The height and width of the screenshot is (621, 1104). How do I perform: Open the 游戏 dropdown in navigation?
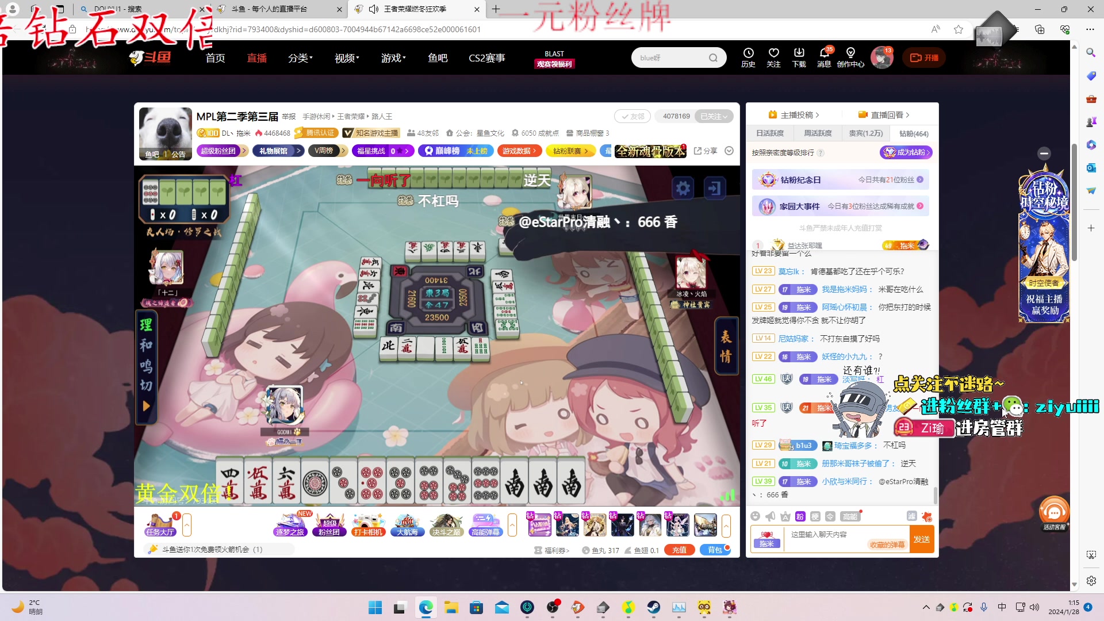click(393, 58)
